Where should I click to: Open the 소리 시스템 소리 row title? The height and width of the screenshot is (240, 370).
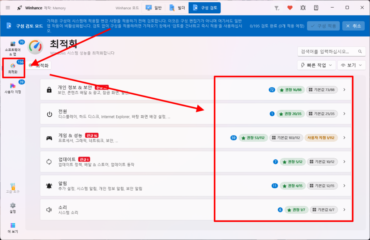coord(63,207)
